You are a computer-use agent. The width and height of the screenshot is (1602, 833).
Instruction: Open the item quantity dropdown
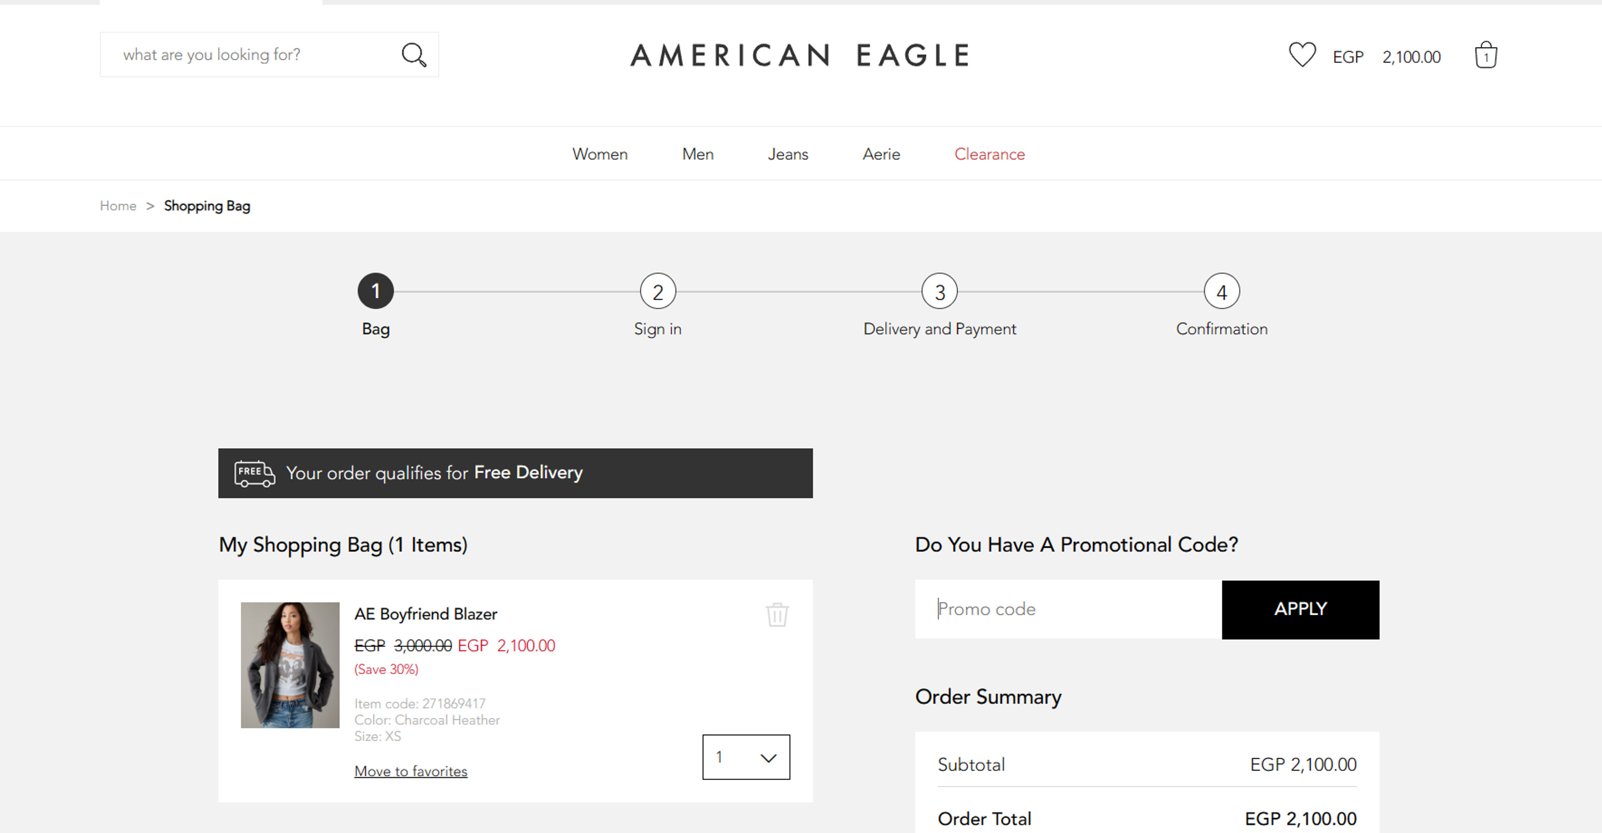pos(746,757)
